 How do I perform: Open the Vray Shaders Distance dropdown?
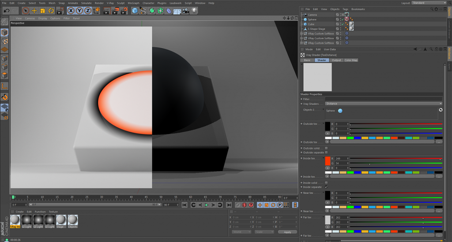click(384, 104)
